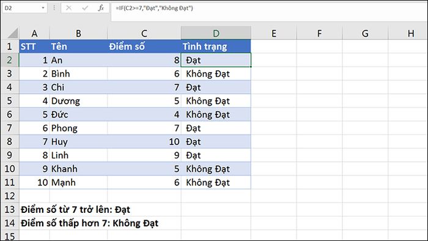Select Khanh's Không Đạt status cell

pos(216,169)
